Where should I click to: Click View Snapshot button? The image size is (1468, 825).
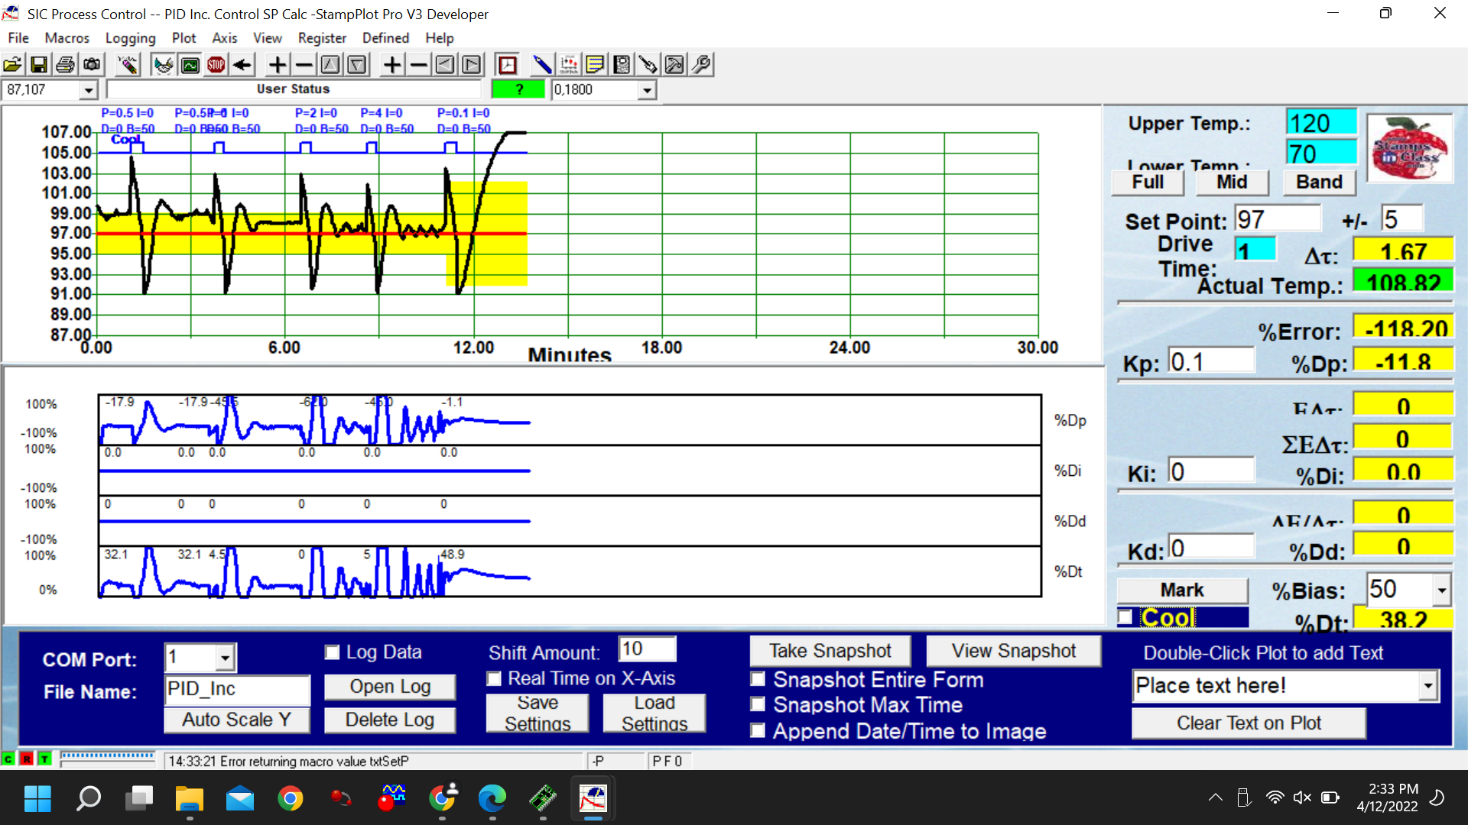(x=1013, y=651)
